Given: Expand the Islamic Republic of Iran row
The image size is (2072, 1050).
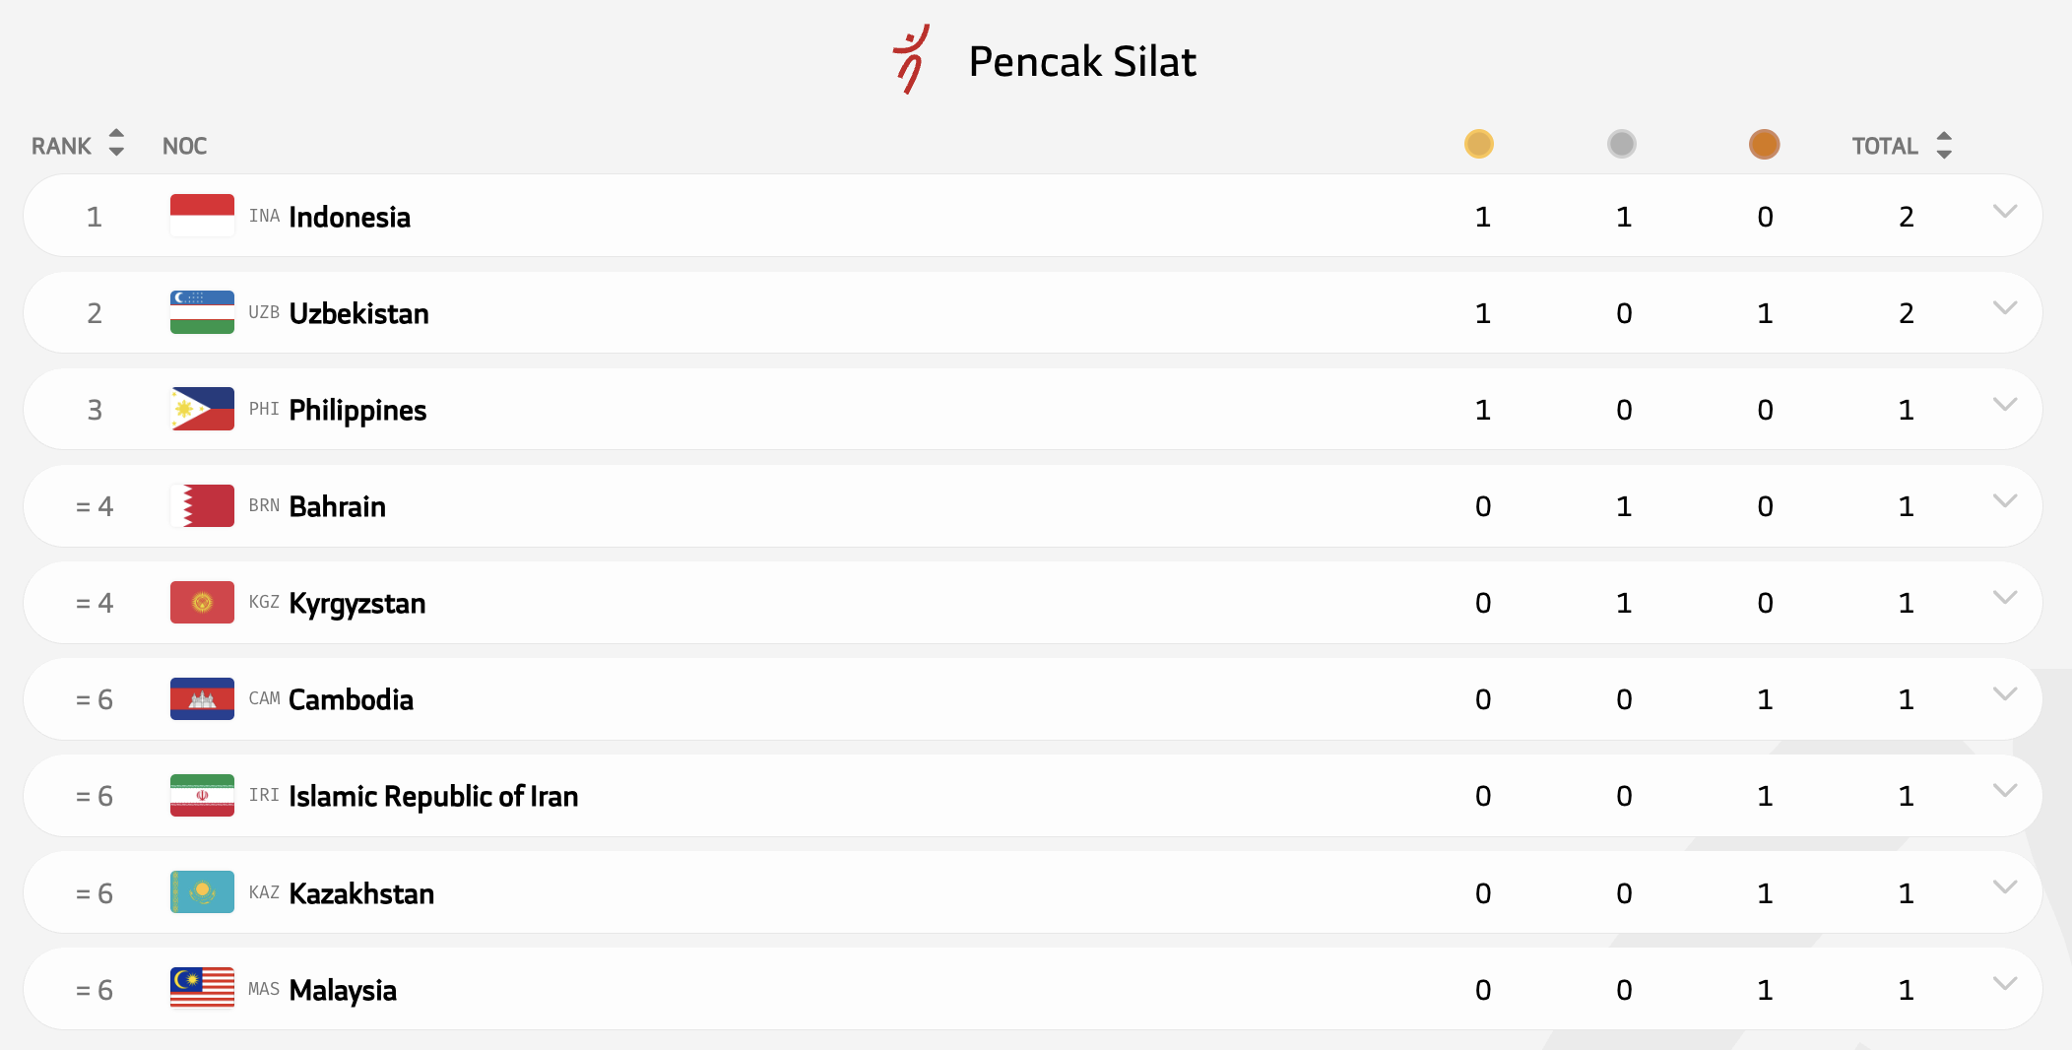Looking at the screenshot, I should coord(2004,791).
